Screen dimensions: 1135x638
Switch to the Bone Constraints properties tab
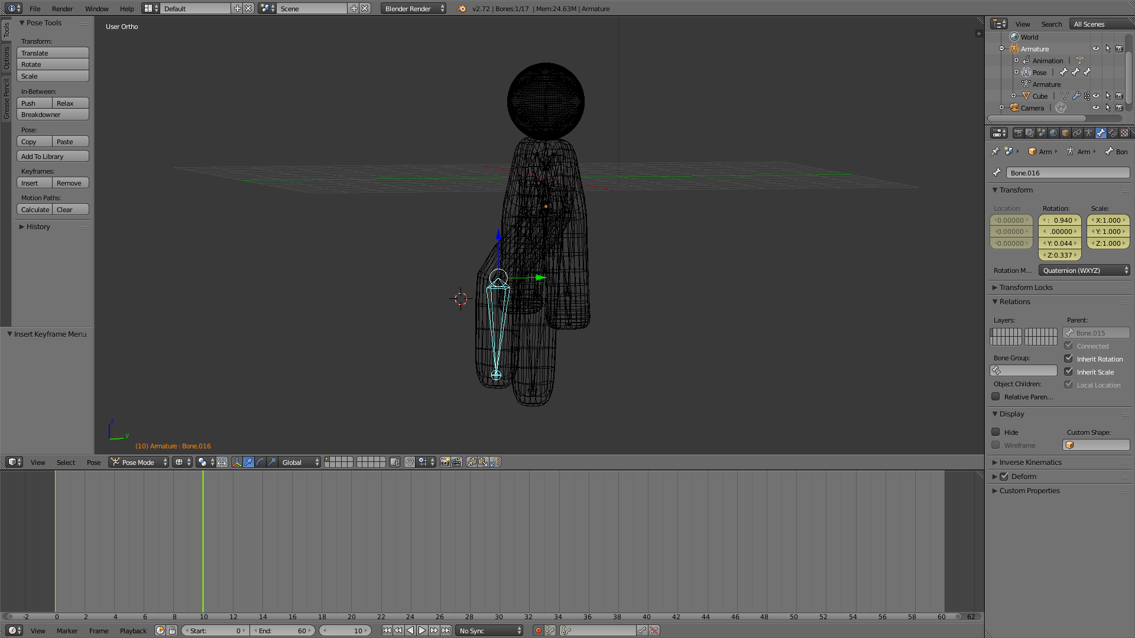(x=1113, y=133)
